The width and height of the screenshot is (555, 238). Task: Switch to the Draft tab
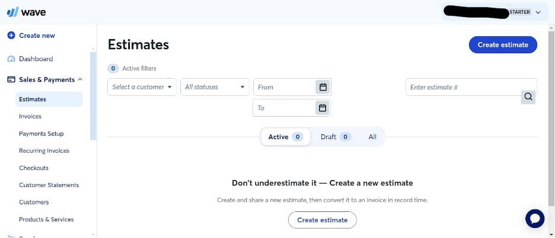(335, 137)
